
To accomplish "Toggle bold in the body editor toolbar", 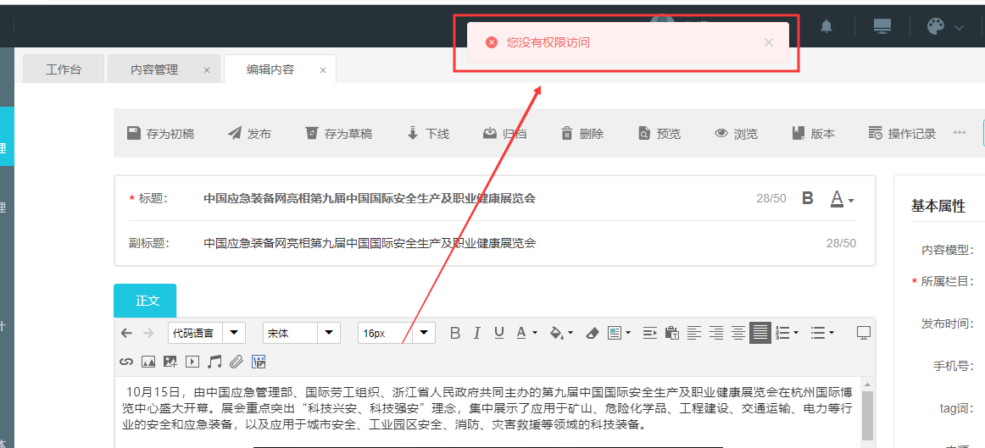I will pyautogui.click(x=455, y=333).
